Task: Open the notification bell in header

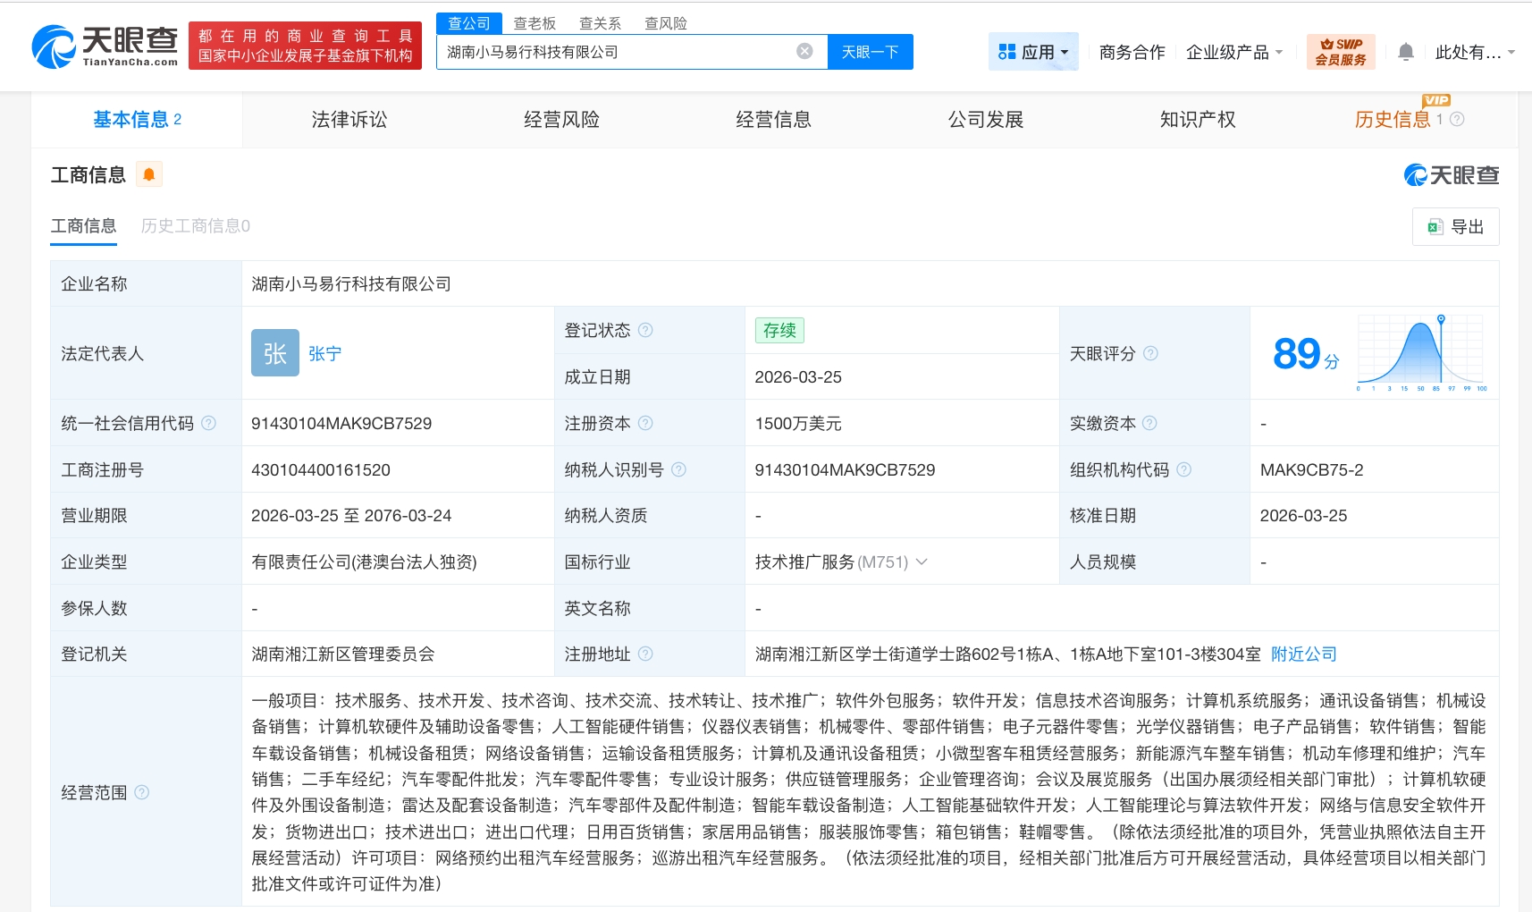Action: (x=1405, y=52)
